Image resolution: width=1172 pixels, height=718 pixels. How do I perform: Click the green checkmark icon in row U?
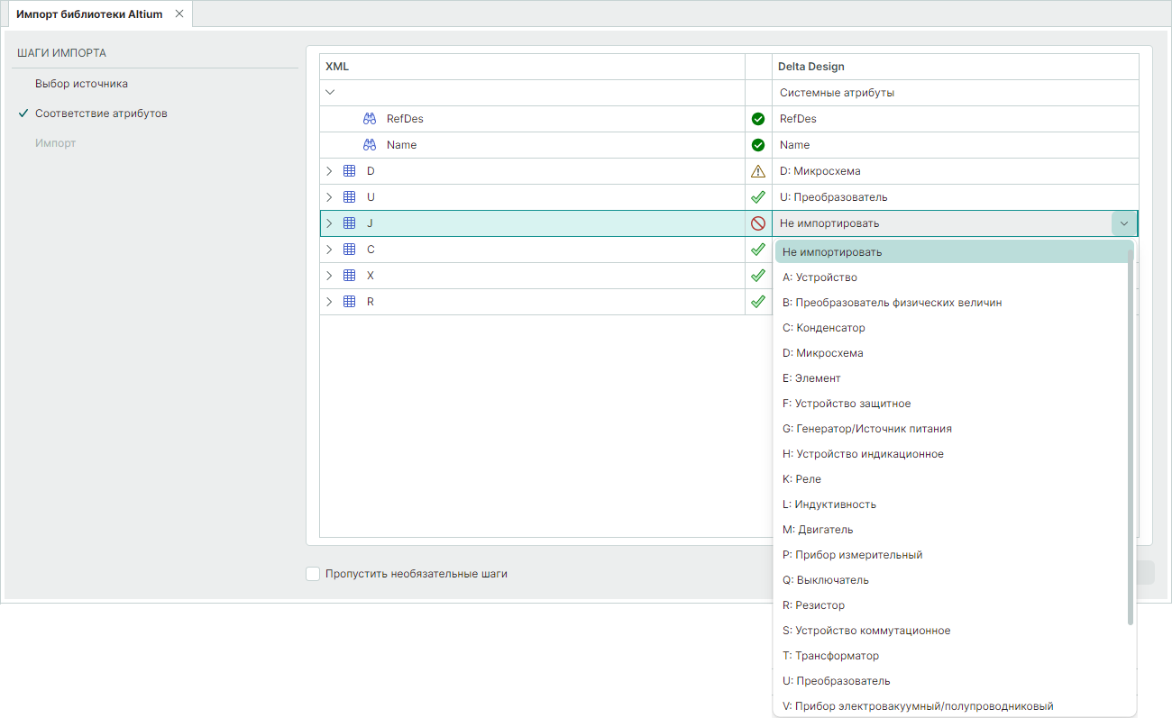click(758, 197)
